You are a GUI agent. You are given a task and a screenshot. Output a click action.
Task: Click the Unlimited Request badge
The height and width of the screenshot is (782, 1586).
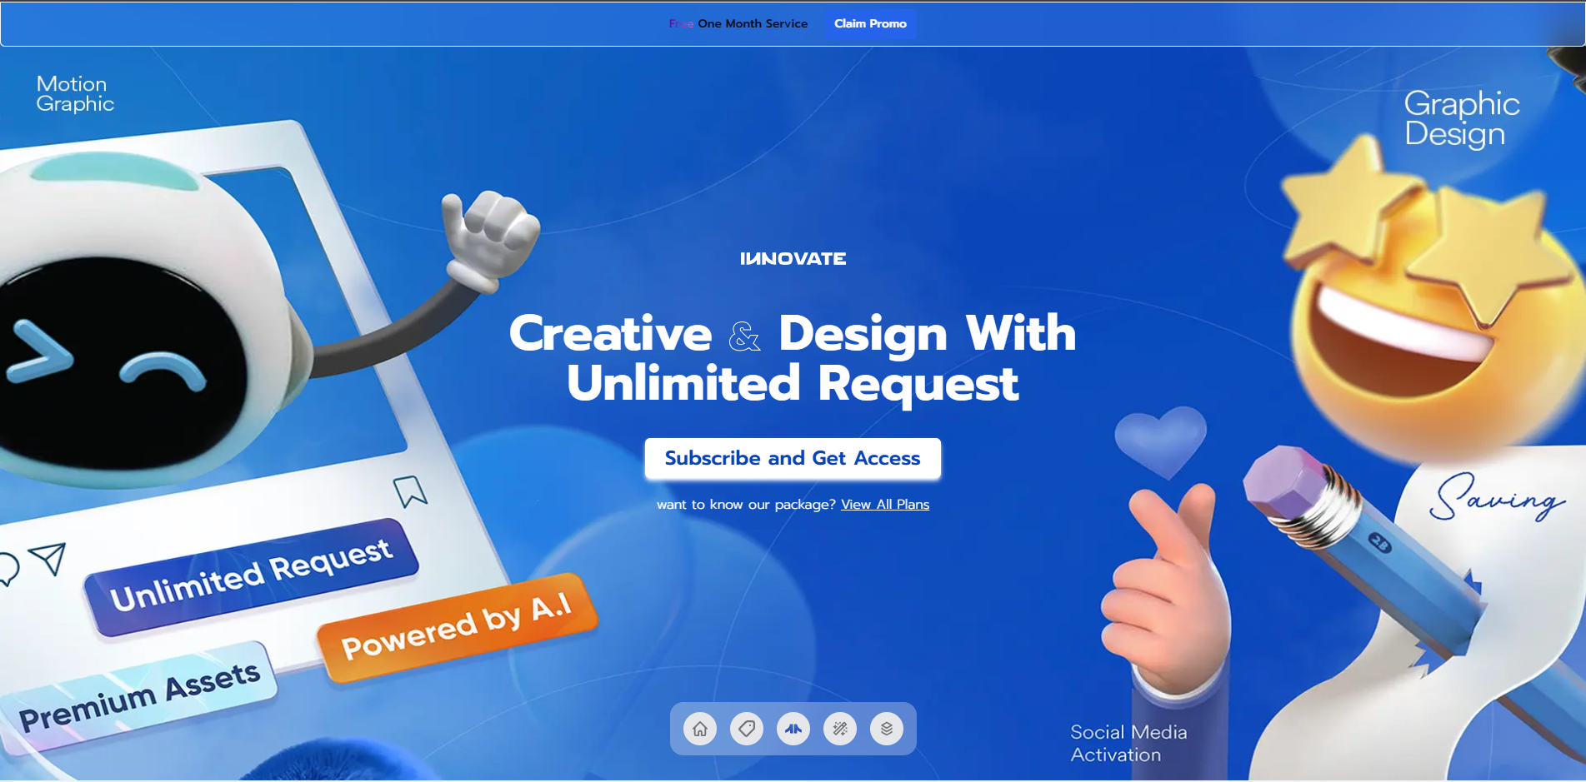click(x=251, y=575)
